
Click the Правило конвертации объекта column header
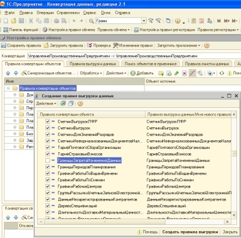coord(92,114)
